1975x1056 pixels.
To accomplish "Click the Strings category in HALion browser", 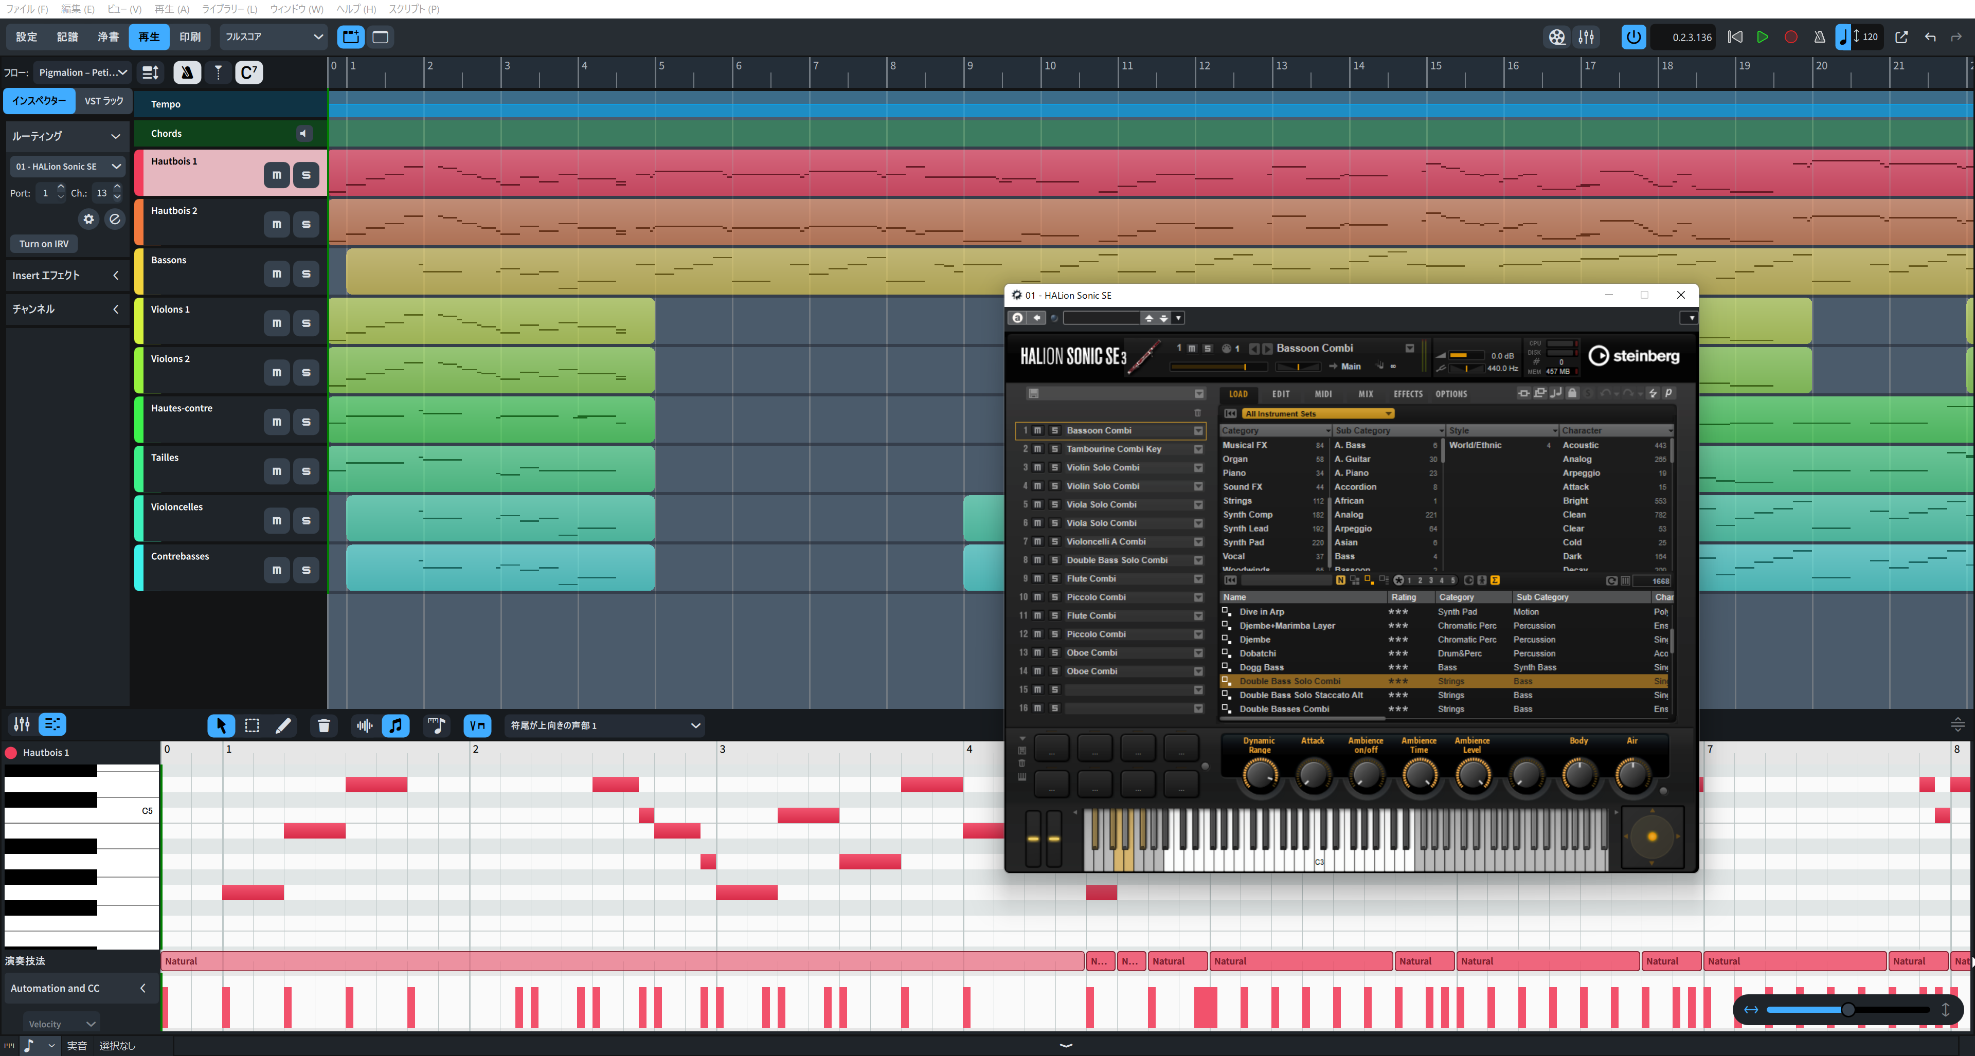I will click(x=1273, y=500).
